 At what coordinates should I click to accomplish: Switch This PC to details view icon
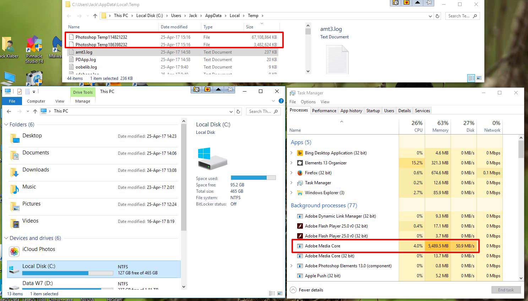(x=272, y=294)
